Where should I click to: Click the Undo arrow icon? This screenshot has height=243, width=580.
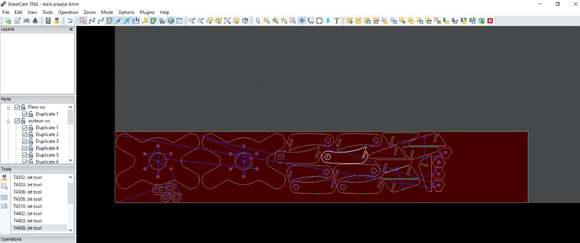pyautogui.click(x=70, y=21)
